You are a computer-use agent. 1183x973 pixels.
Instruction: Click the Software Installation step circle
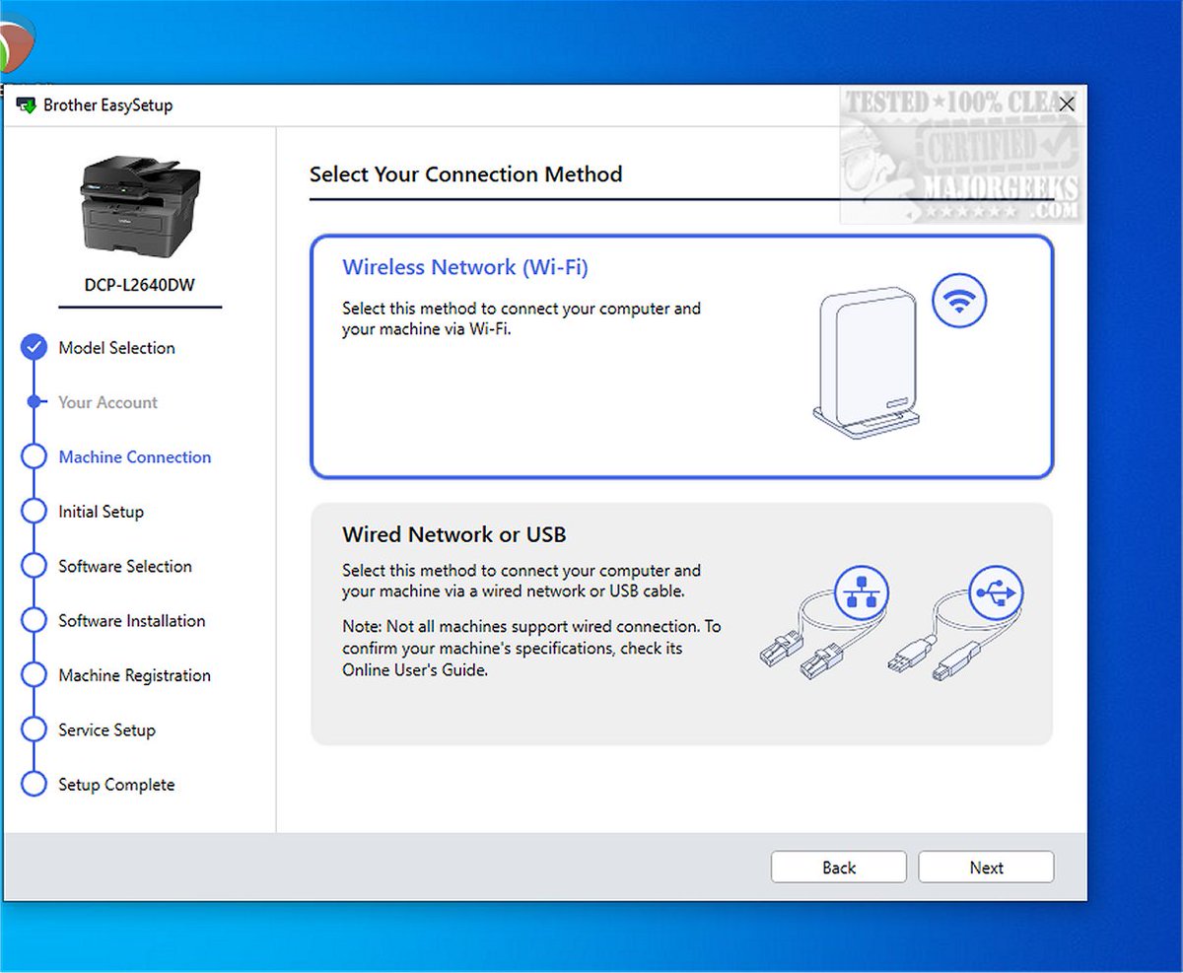coord(35,621)
